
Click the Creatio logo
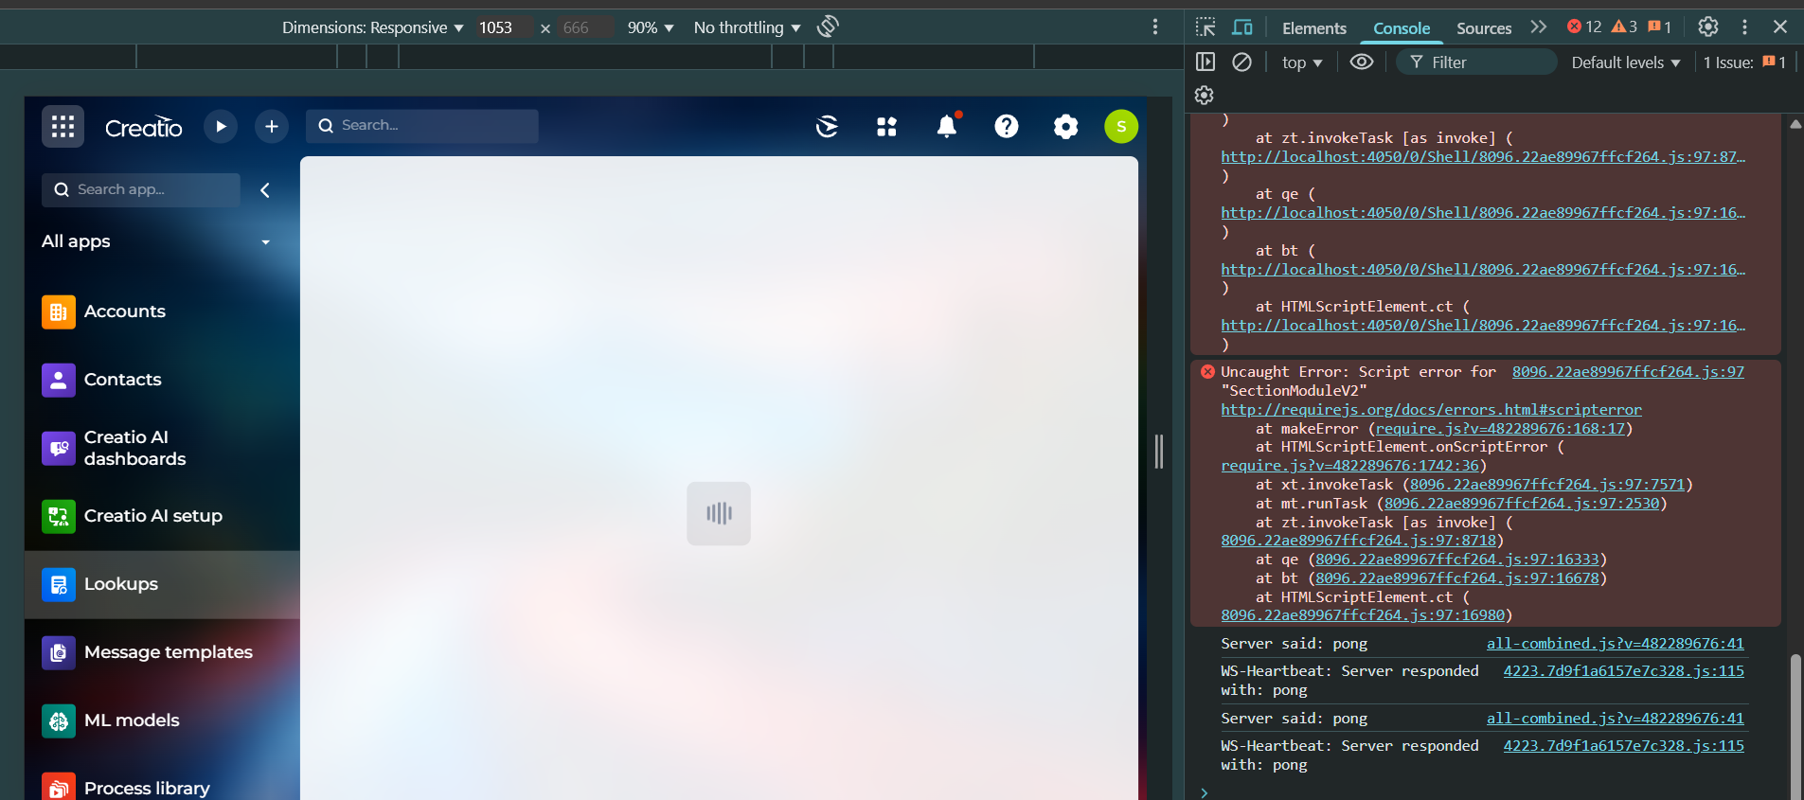143,127
